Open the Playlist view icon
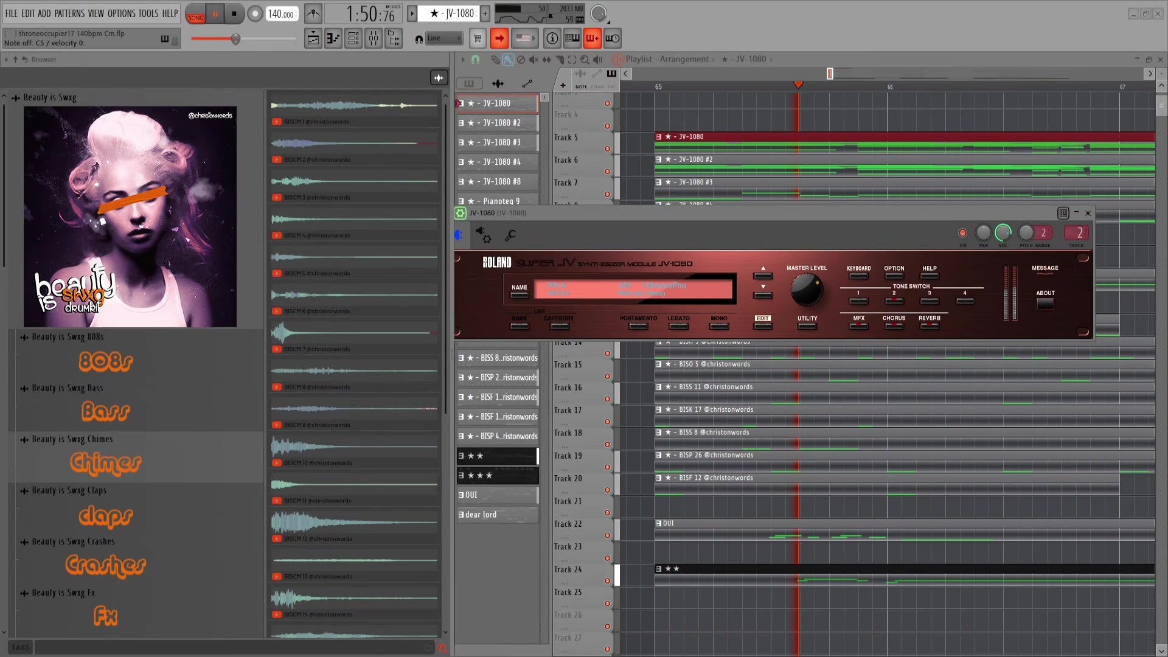1168x657 pixels. pyautogui.click(x=313, y=38)
